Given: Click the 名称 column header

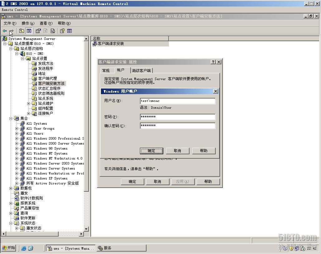Looking at the screenshot, I should tap(130, 38).
